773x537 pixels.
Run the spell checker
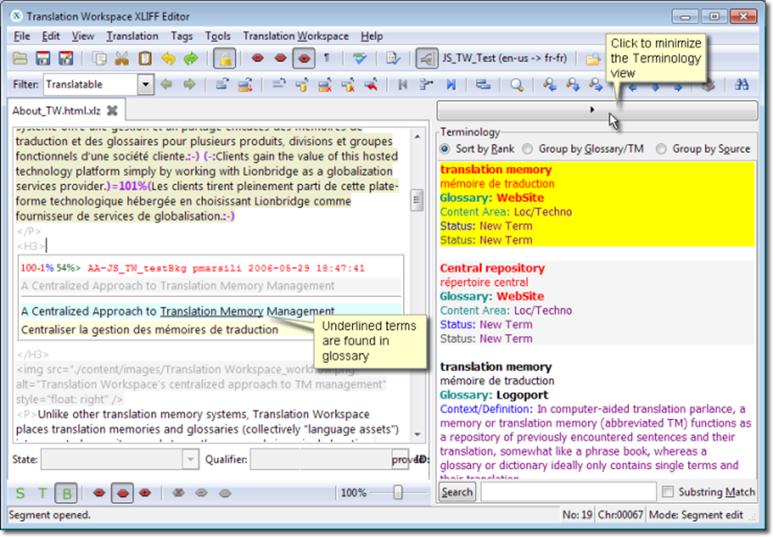(x=360, y=57)
